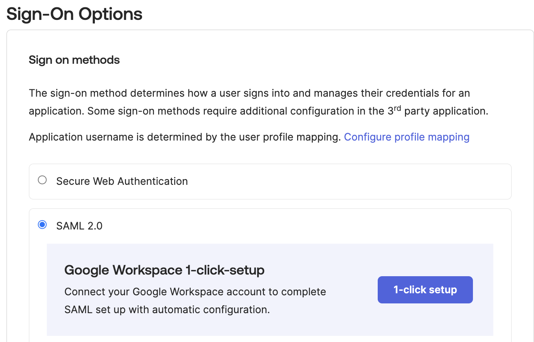Begin automatic SAML configuration via 1-click setup

[x=425, y=290]
